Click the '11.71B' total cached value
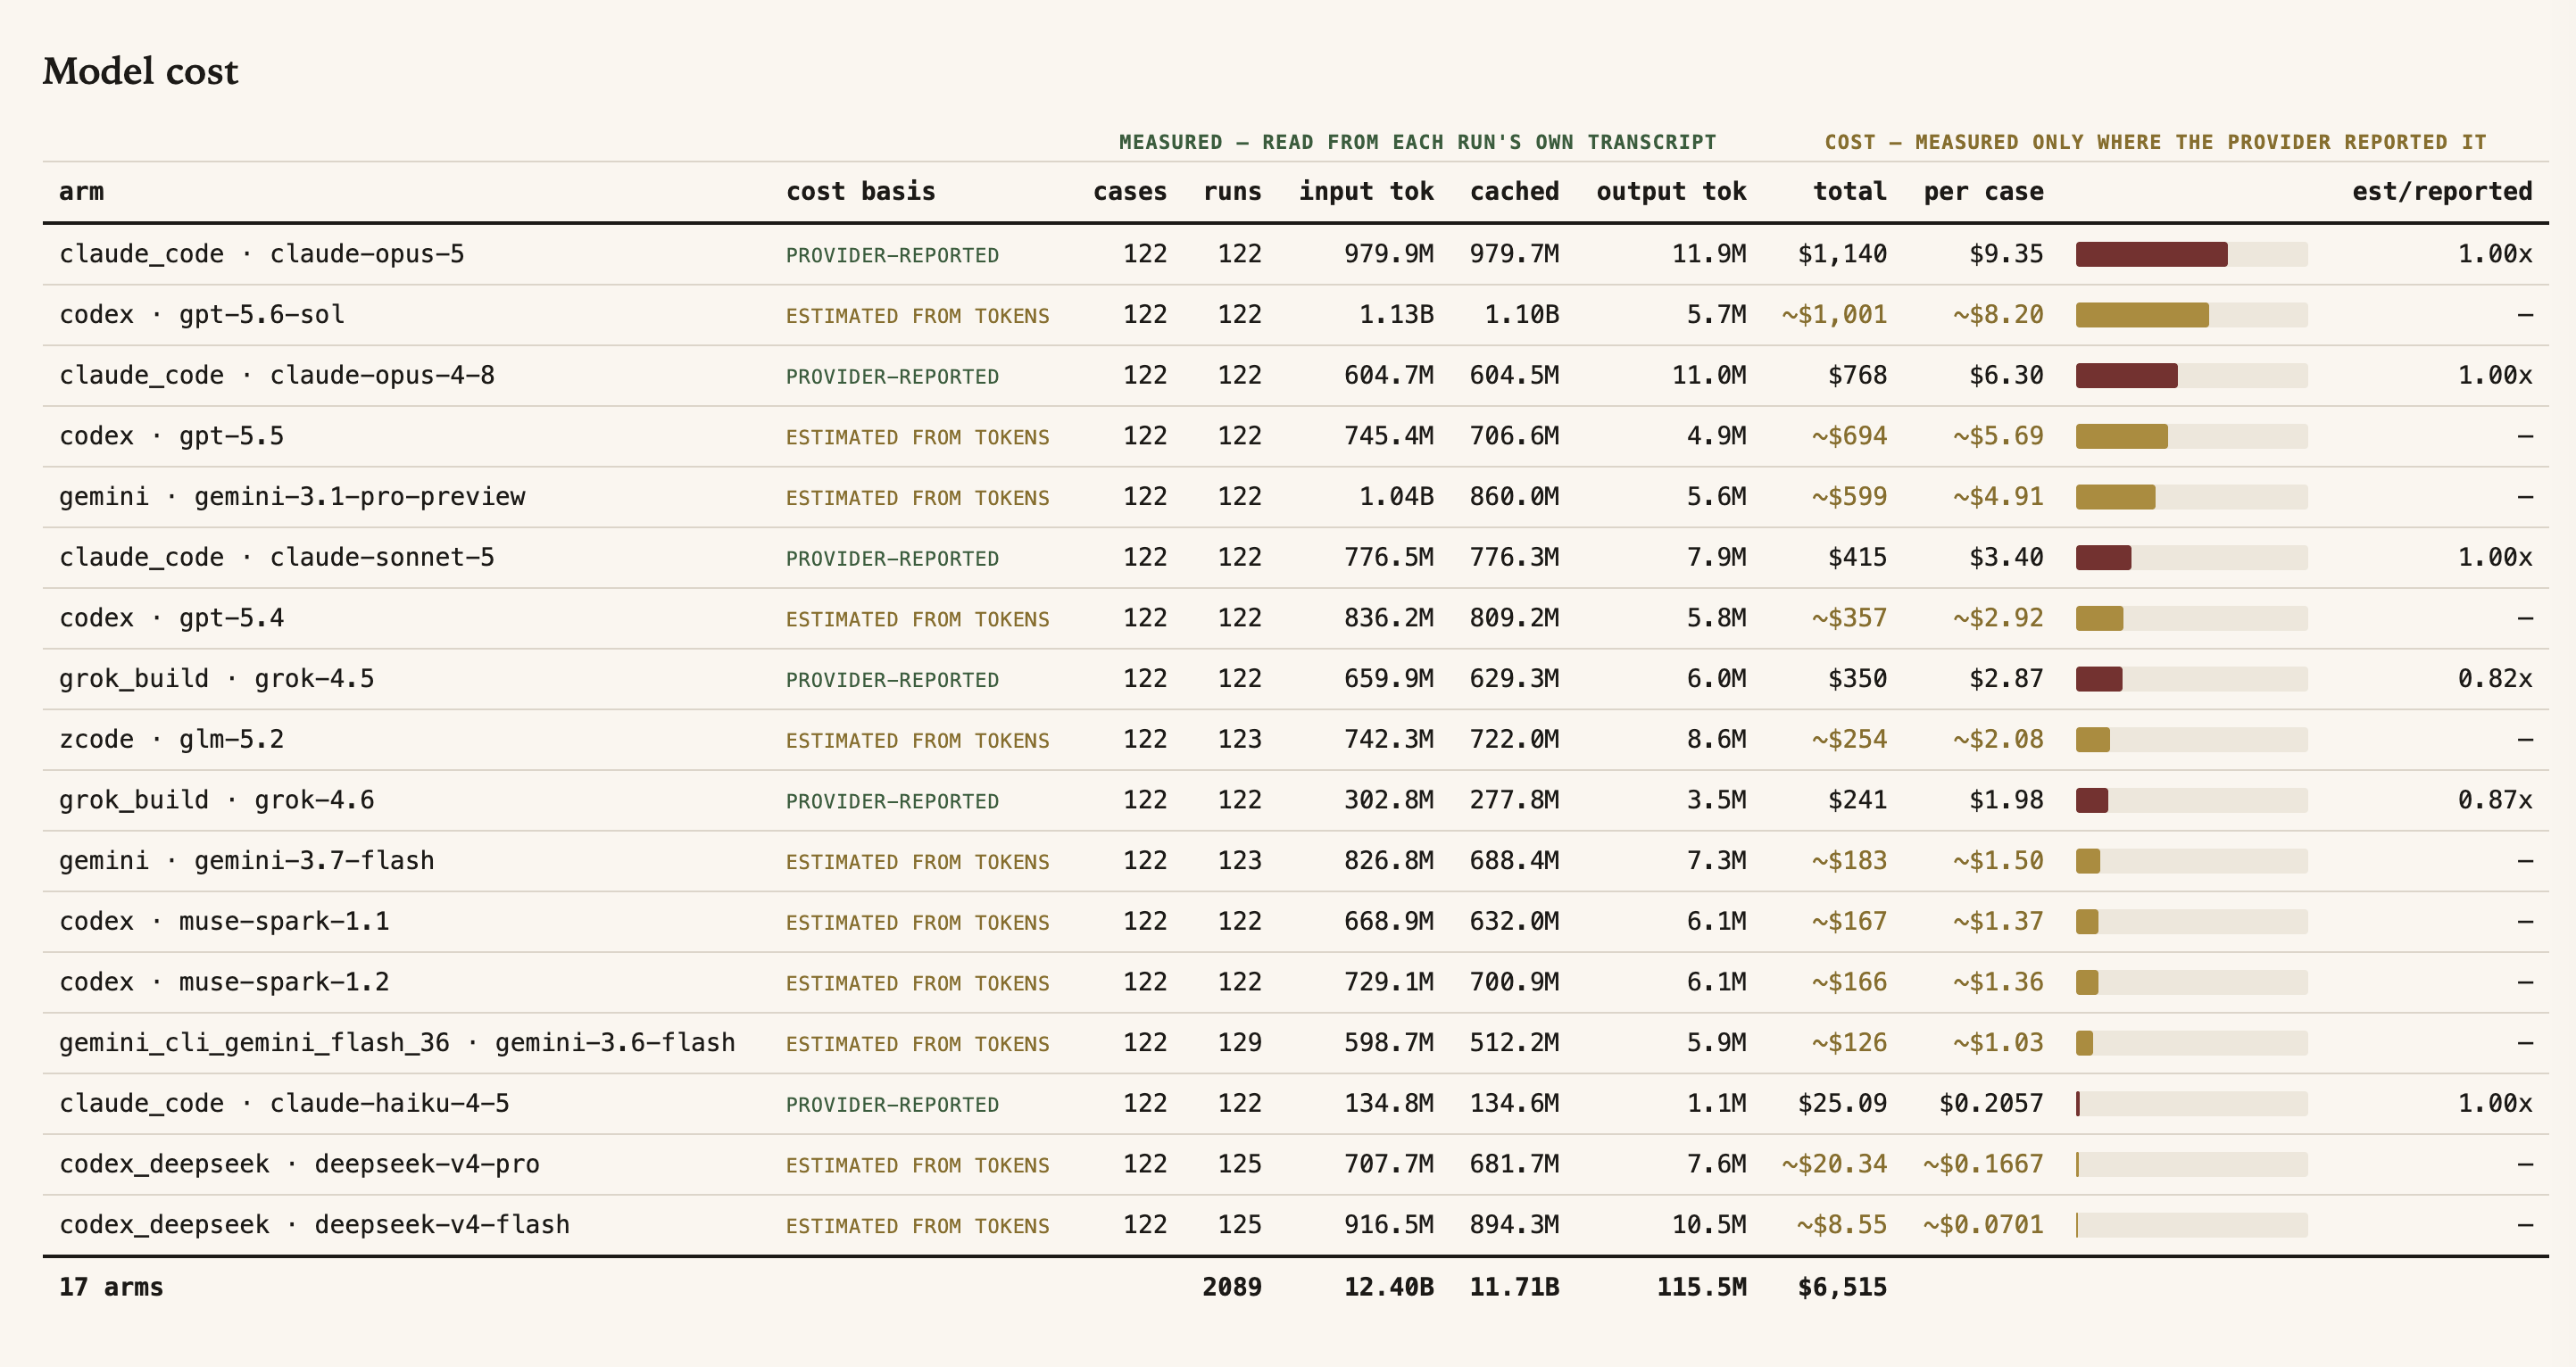Image resolution: width=2576 pixels, height=1367 pixels. (1514, 1287)
